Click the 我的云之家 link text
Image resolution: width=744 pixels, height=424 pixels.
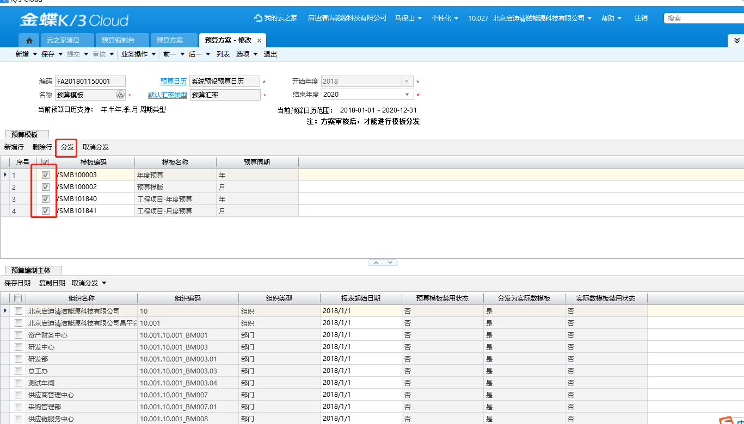coord(281,18)
